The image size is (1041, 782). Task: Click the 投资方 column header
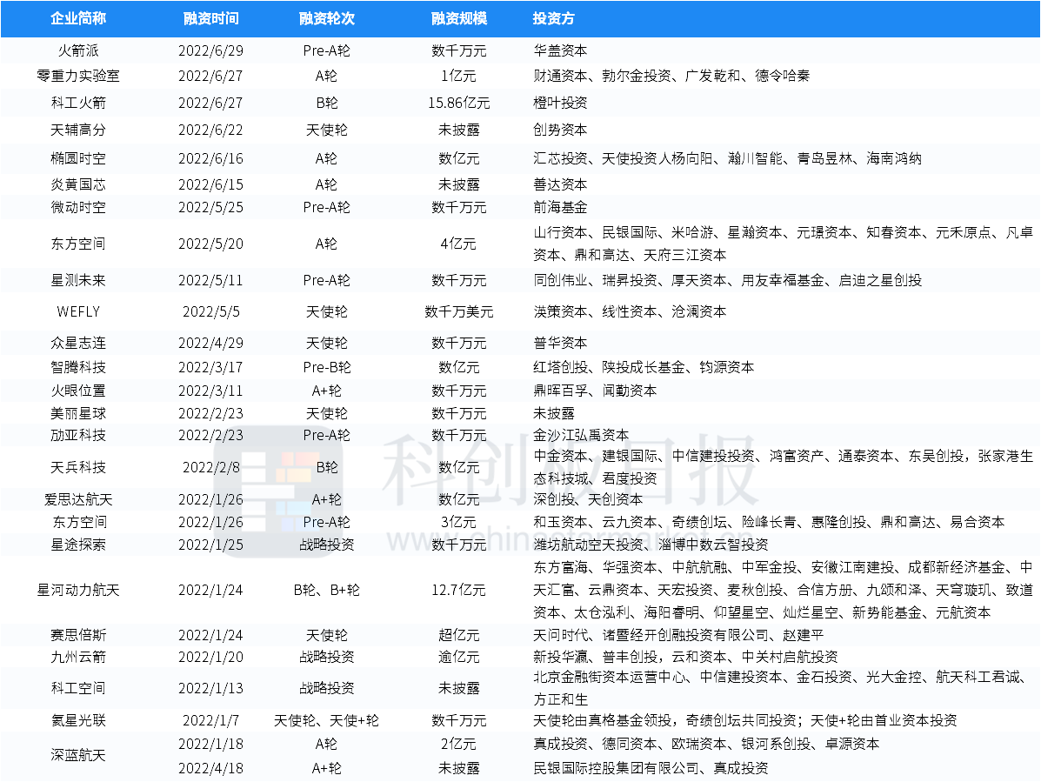pos(553,18)
